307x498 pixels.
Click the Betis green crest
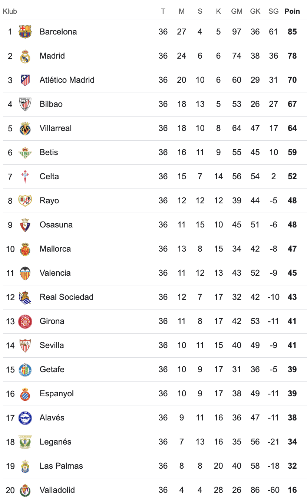(25, 153)
